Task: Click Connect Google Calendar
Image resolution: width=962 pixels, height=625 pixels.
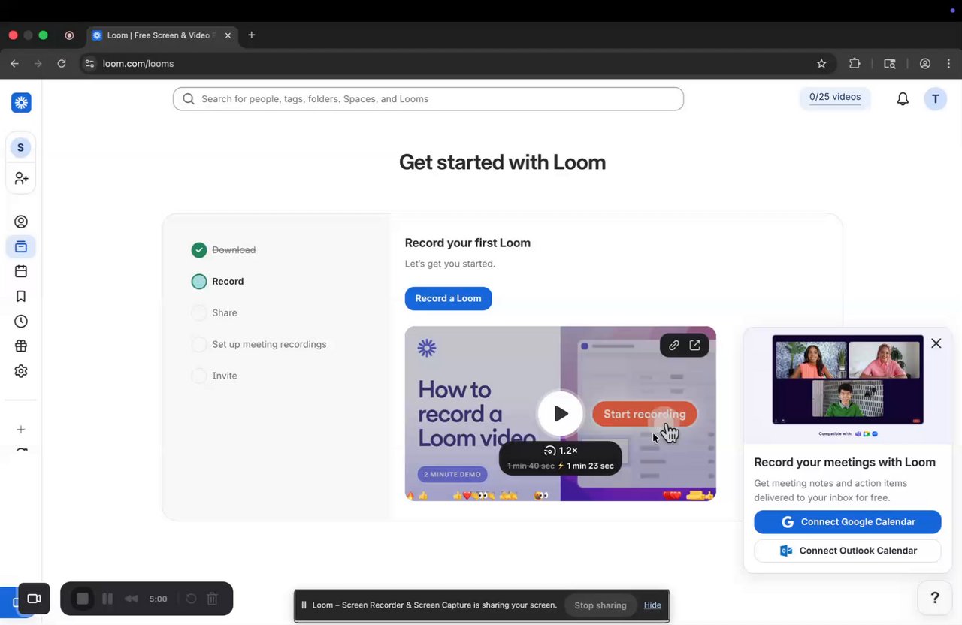Action: (x=848, y=522)
